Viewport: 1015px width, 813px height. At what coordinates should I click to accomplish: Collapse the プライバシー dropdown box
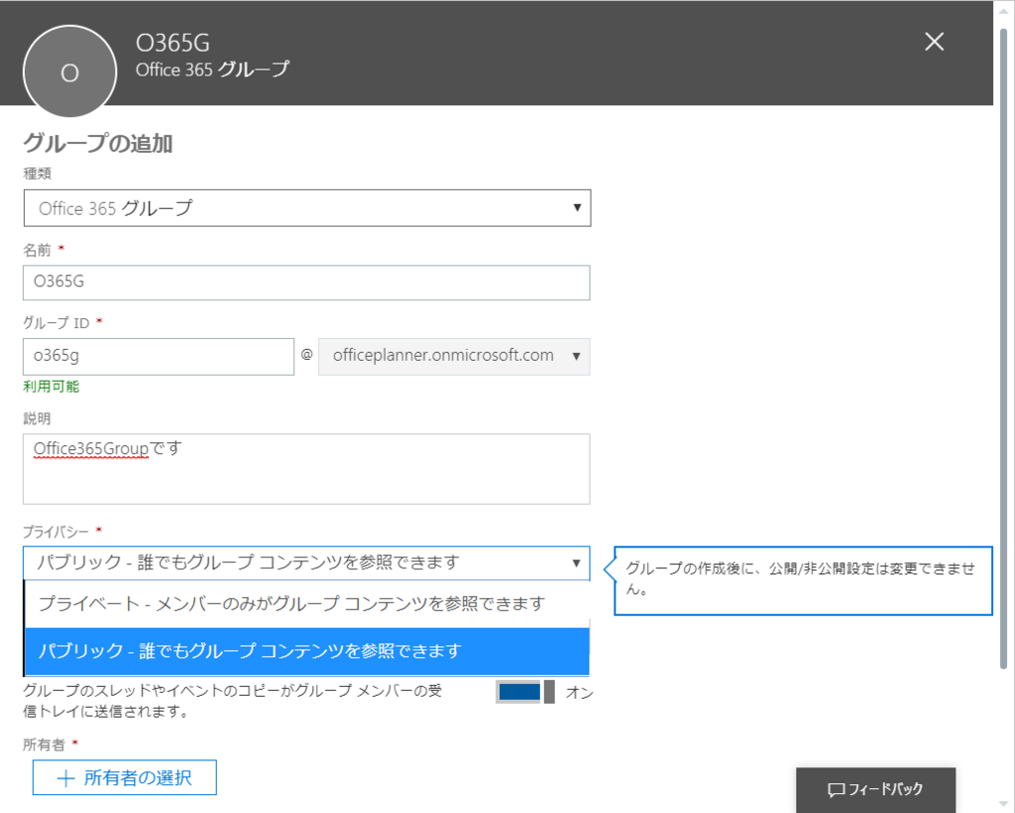[x=306, y=562]
